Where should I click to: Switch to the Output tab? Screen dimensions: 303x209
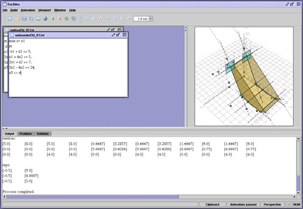[x=9, y=134]
